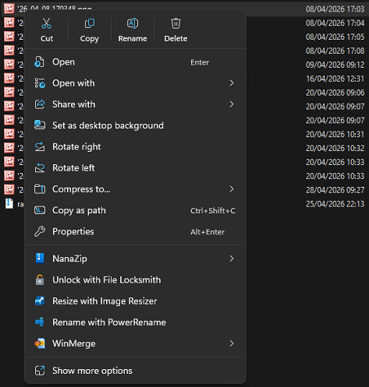Click the File Locksmith padlock icon
Image resolution: width=369 pixels, height=387 pixels.
(40, 280)
